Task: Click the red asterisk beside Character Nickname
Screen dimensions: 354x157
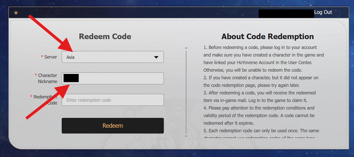Action: coord(36,75)
